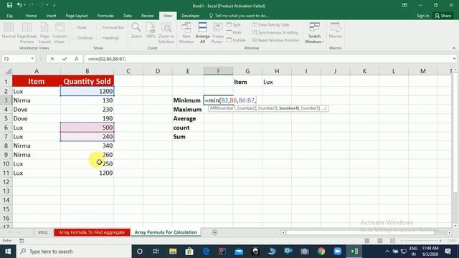
Task: Open File Explorer from the taskbar
Action: click(173, 252)
